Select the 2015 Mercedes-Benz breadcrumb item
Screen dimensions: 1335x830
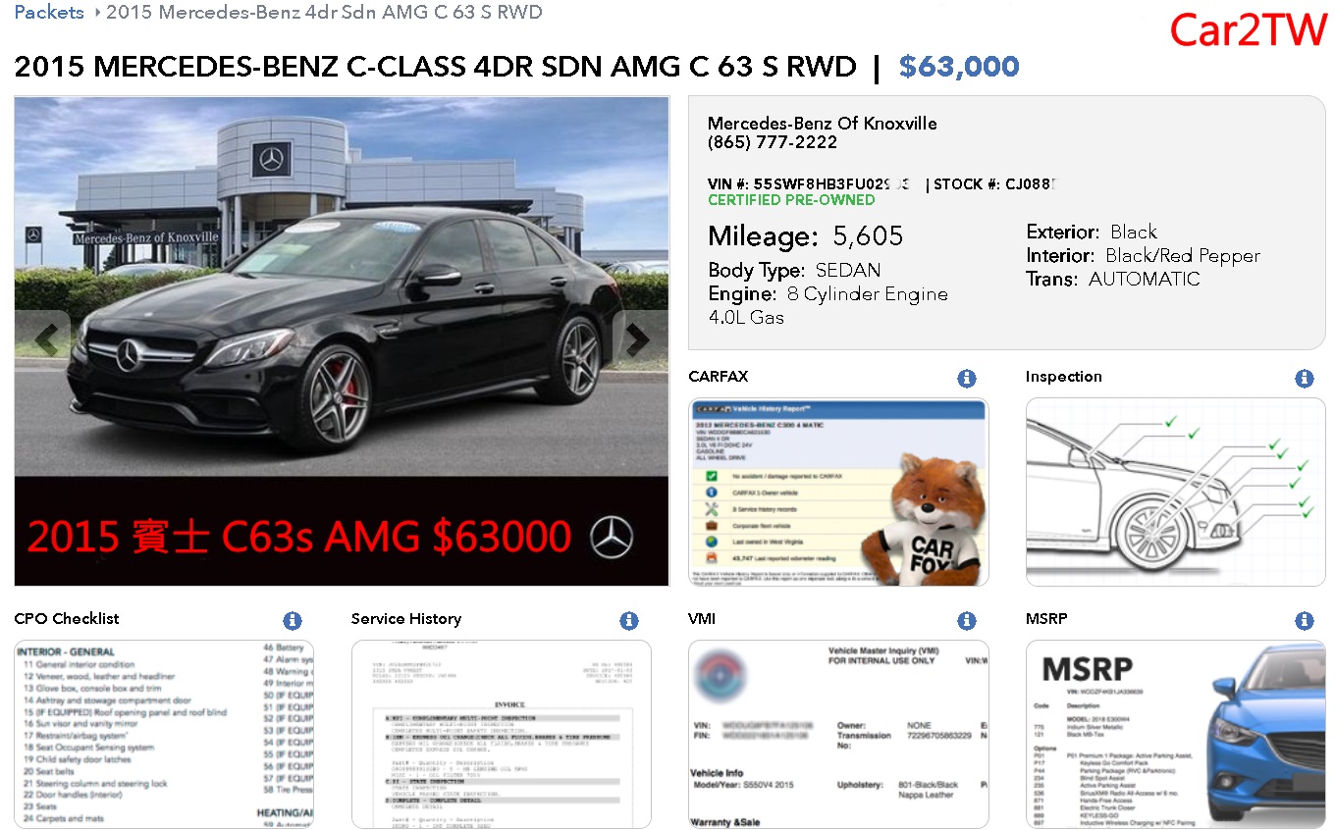coord(324,13)
